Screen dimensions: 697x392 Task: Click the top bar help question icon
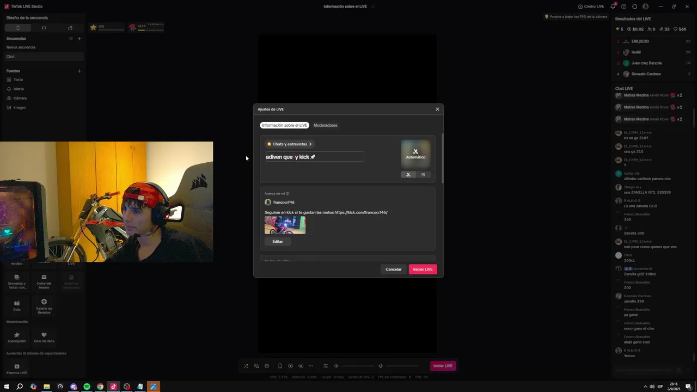623,7
